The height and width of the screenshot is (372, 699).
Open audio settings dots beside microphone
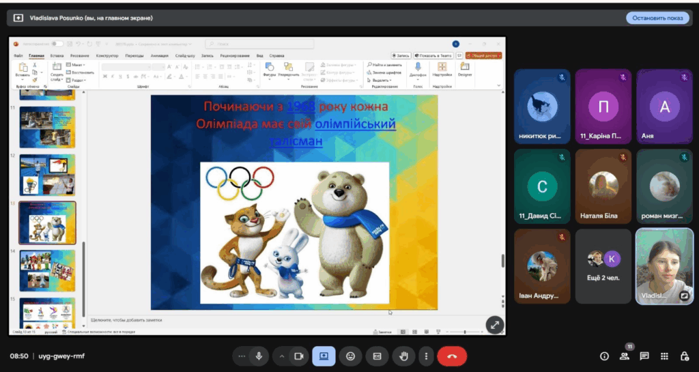click(242, 356)
